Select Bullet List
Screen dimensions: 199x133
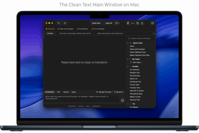[133, 79]
